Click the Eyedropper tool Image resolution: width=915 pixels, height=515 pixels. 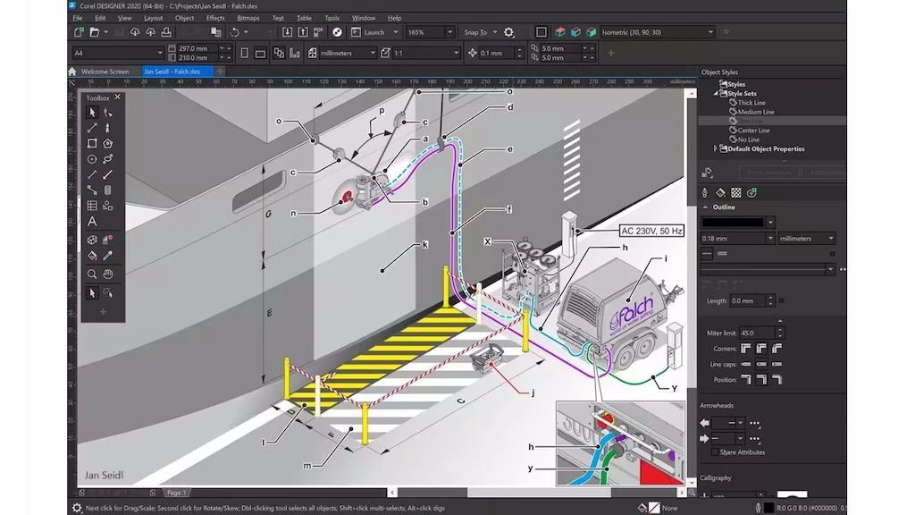(107, 257)
